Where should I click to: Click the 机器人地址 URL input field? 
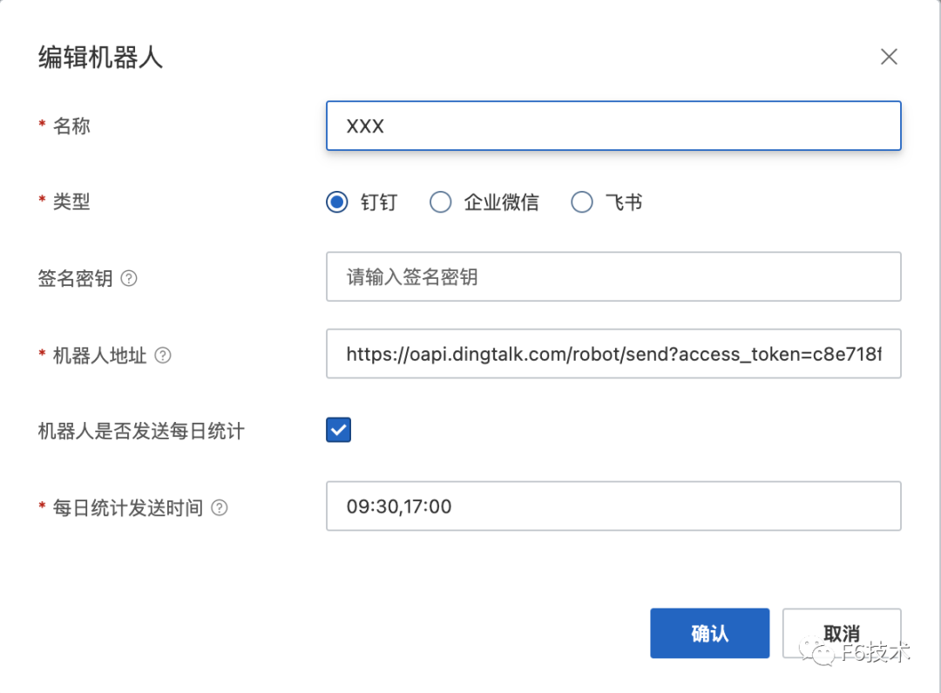click(x=613, y=354)
